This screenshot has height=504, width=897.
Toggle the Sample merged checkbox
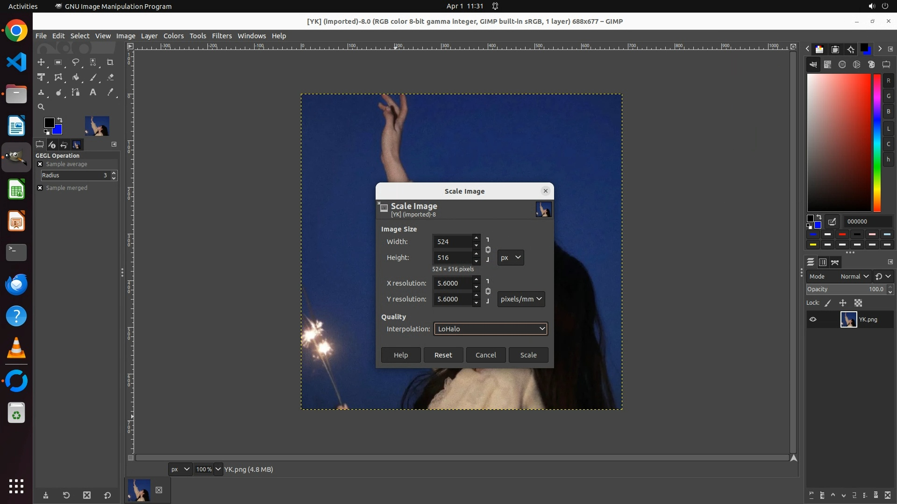pos(40,188)
